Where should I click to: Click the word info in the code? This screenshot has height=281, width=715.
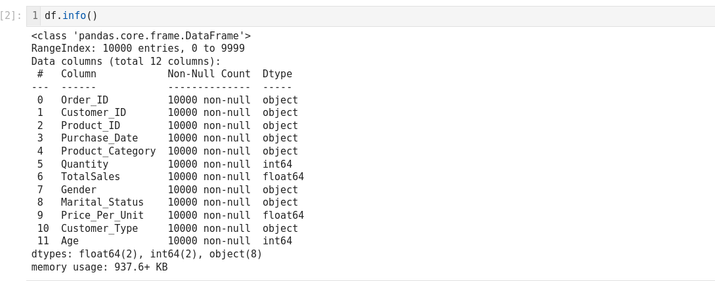[x=74, y=16]
